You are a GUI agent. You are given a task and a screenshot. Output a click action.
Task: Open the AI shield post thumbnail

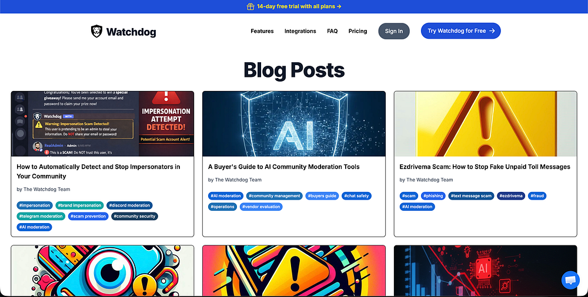pyautogui.click(x=293, y=124)
